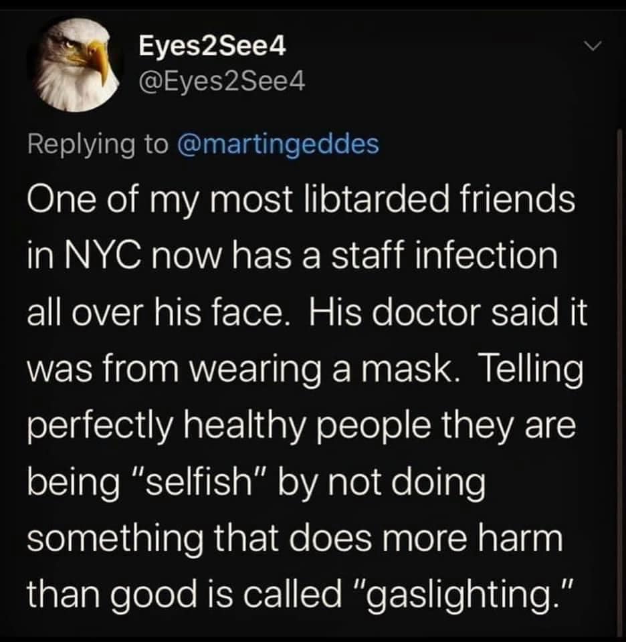Screen dimensions: 626x642
Task: Click the phrase "all over his face."
Action: (157, 312)
